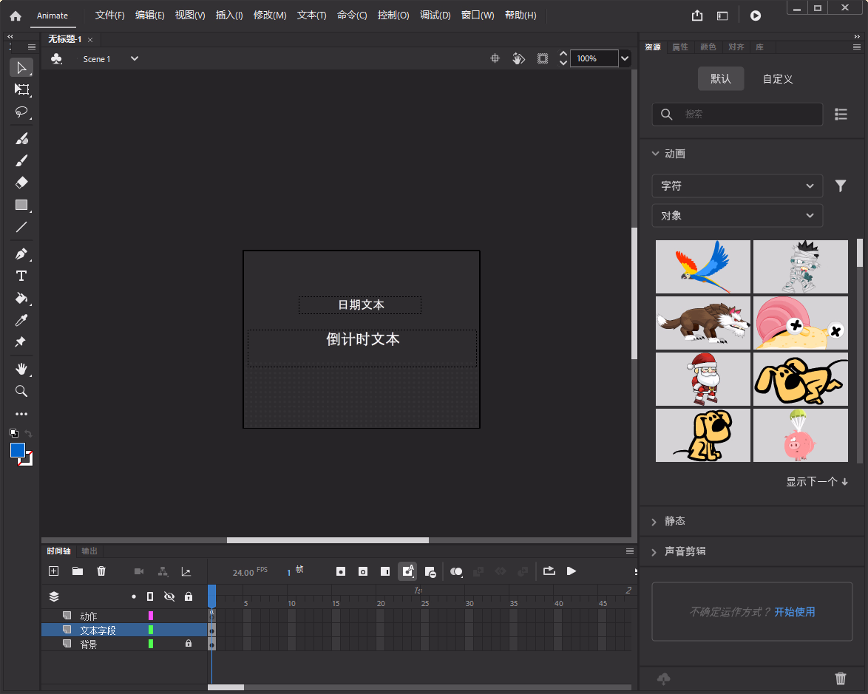The height and width of the screenshot is (694, 868).
Task: Toggle Clip Content Outside Stage
Action: click(x=543, y=58)
